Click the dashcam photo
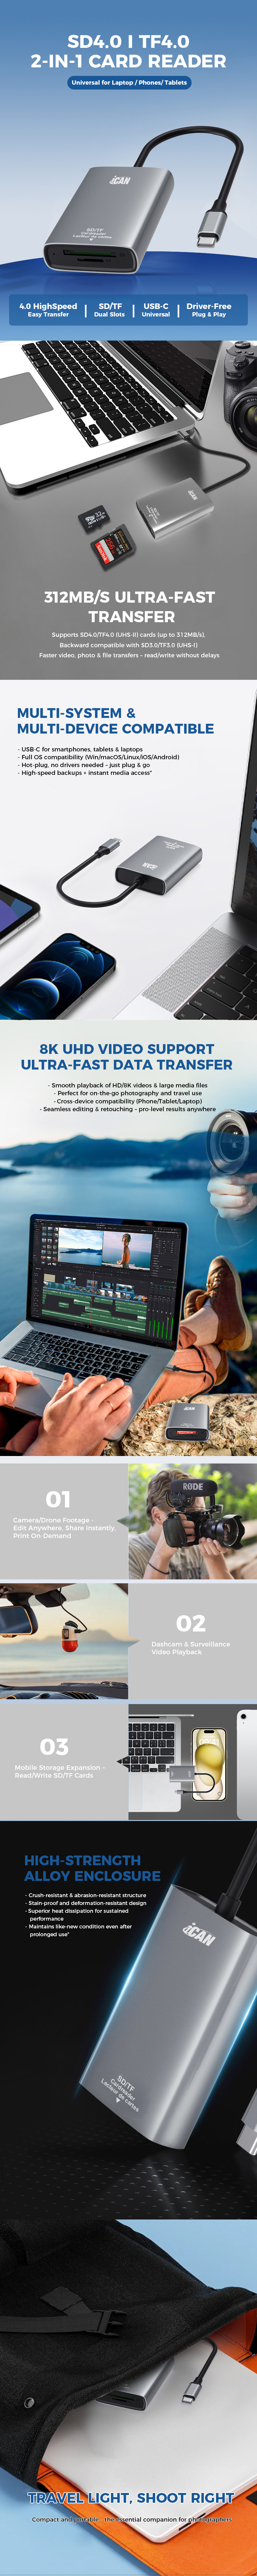The width and height of the screenshot is (257, 2576). coord(64,1641)
